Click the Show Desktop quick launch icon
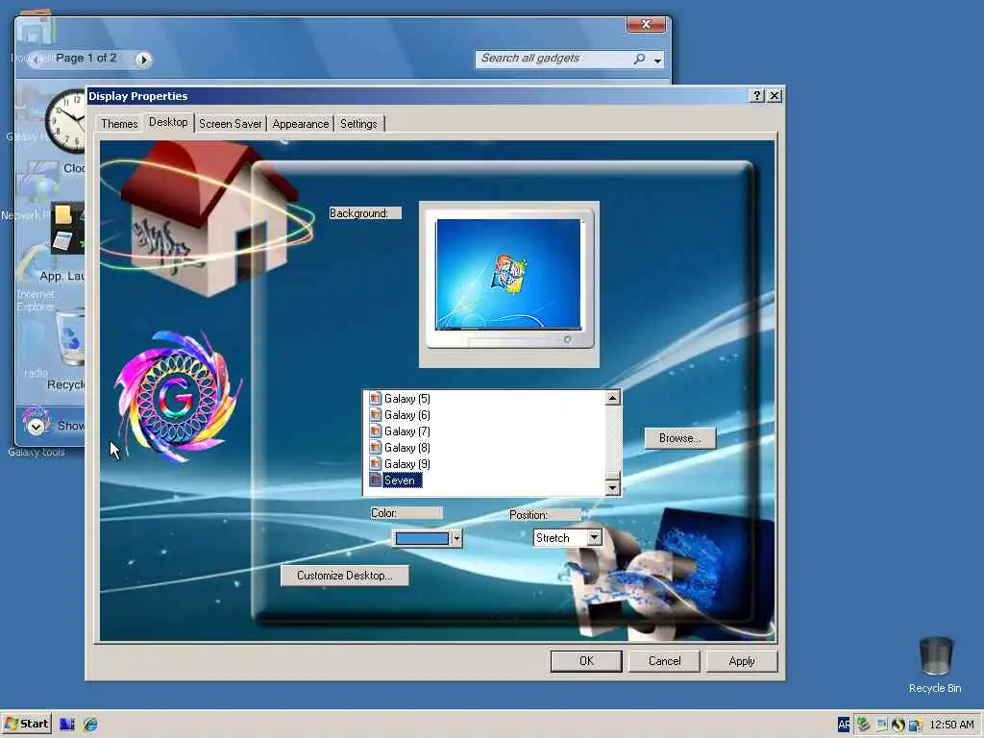The width and height of the screenshot is (984, 738). [66, 725]
